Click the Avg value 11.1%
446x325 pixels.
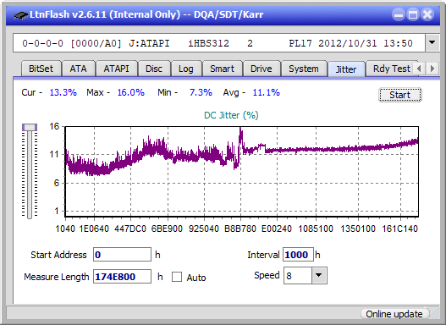point(267,92)
